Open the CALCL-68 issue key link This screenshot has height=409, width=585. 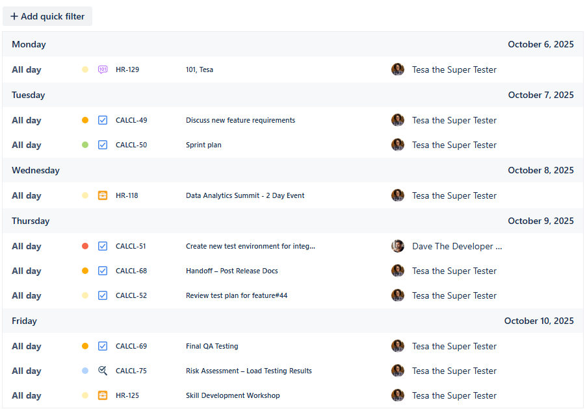coord(131,271)
